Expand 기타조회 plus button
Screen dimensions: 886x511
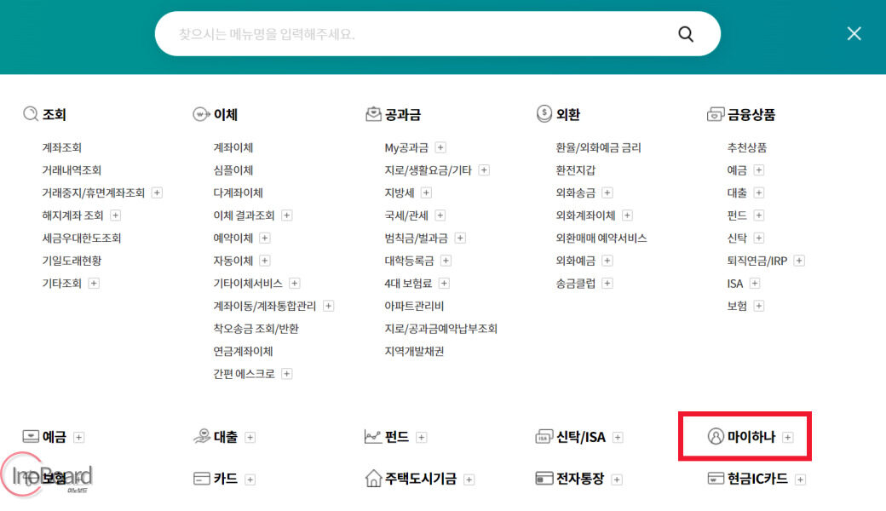click(x=94, y=283)
